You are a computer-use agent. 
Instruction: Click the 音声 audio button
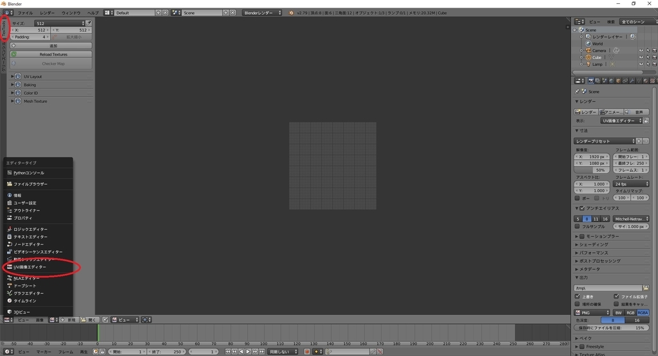coord(636,112)
